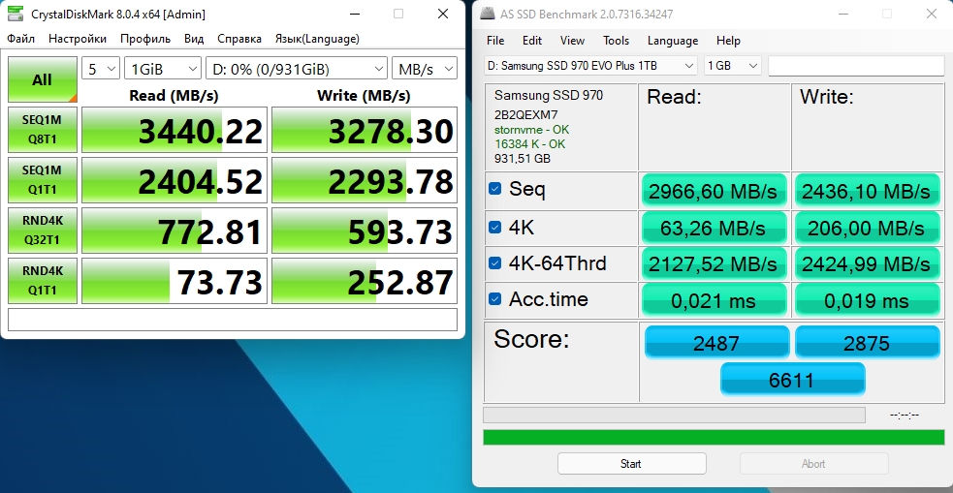Viewport: 953px width, 493px height.
Task: Click the stornvme - OK driver status text
Action: [532, 130]
